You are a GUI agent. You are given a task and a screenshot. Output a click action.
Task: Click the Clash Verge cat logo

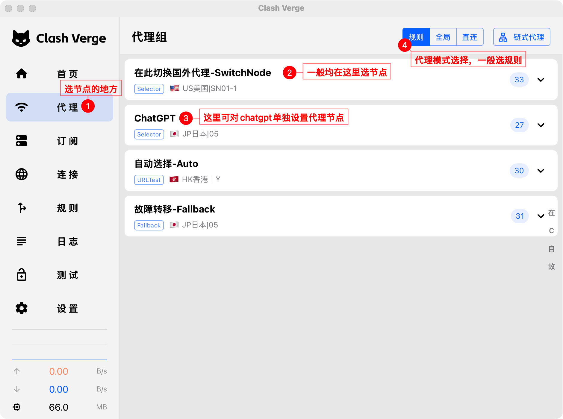pyautogui.click(x=21, y=38)
